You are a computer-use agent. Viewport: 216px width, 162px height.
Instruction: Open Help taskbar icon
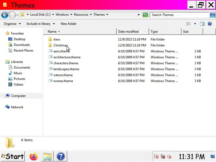point(60,157)
